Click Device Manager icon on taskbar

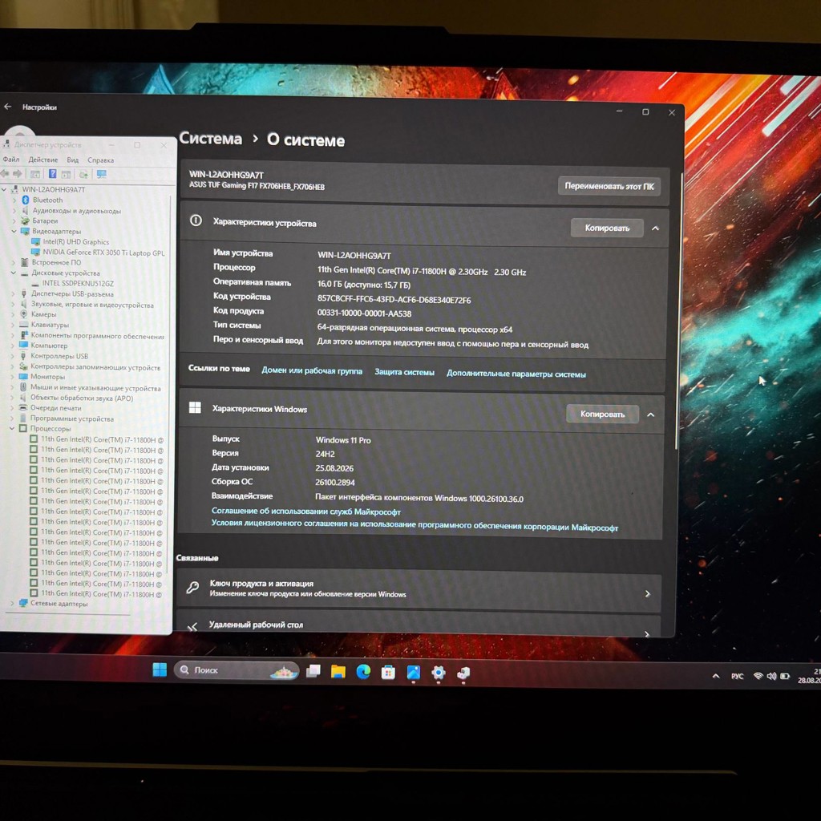(x=463, y=673)
